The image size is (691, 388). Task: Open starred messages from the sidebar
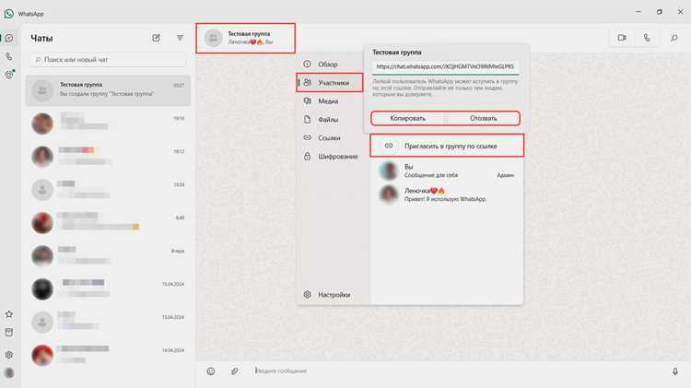pos(9,314)
